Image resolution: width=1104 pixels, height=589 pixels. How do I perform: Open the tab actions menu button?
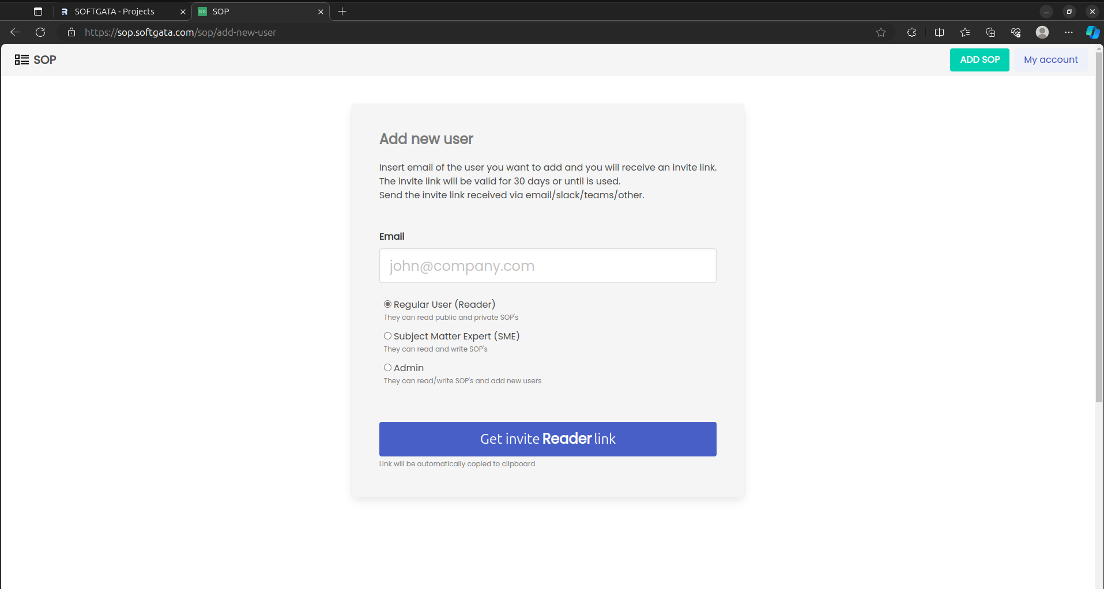pyautogui.click(x=38, y=12)
